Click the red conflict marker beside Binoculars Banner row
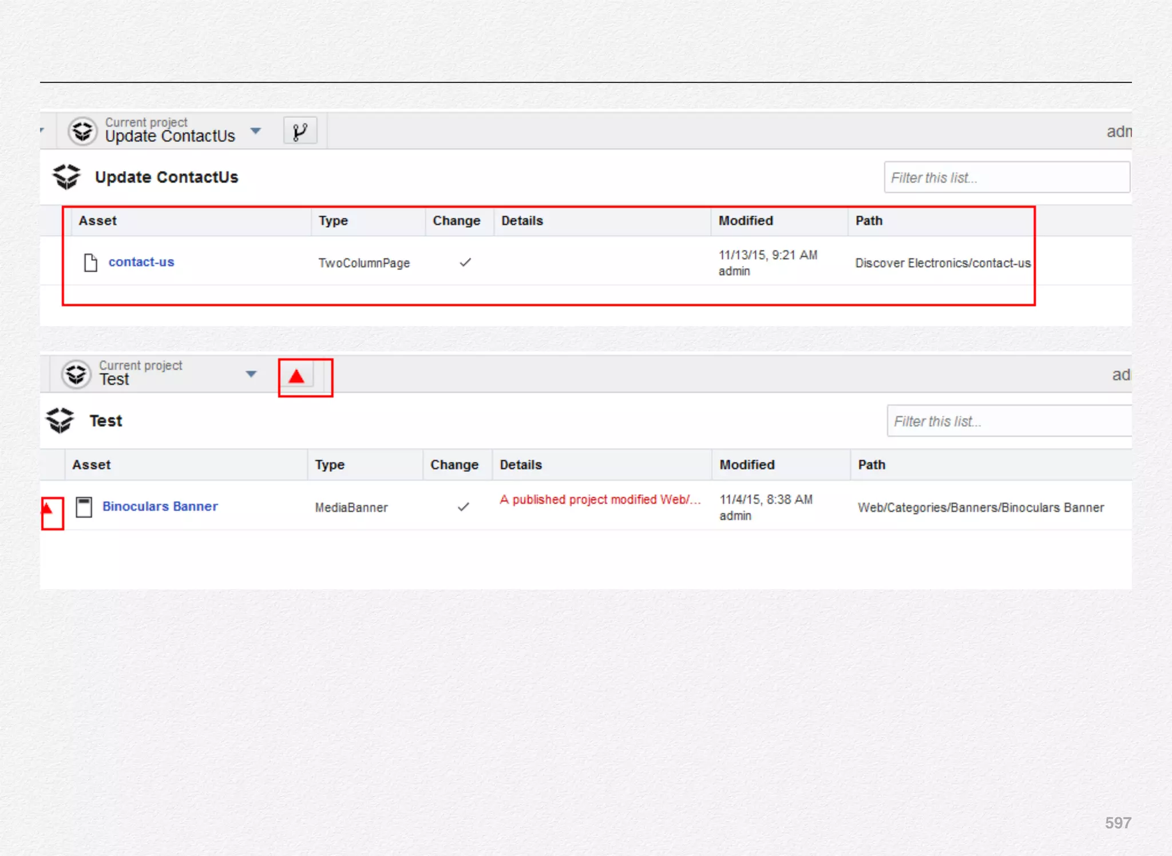 point(48,508)
